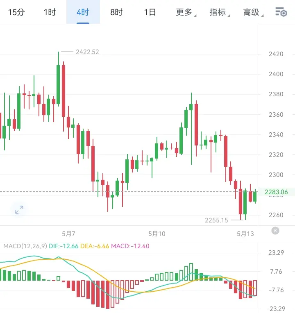
Task: Expand the chart to fullscreen arrows icon
Action: click(x=19, y=210)
